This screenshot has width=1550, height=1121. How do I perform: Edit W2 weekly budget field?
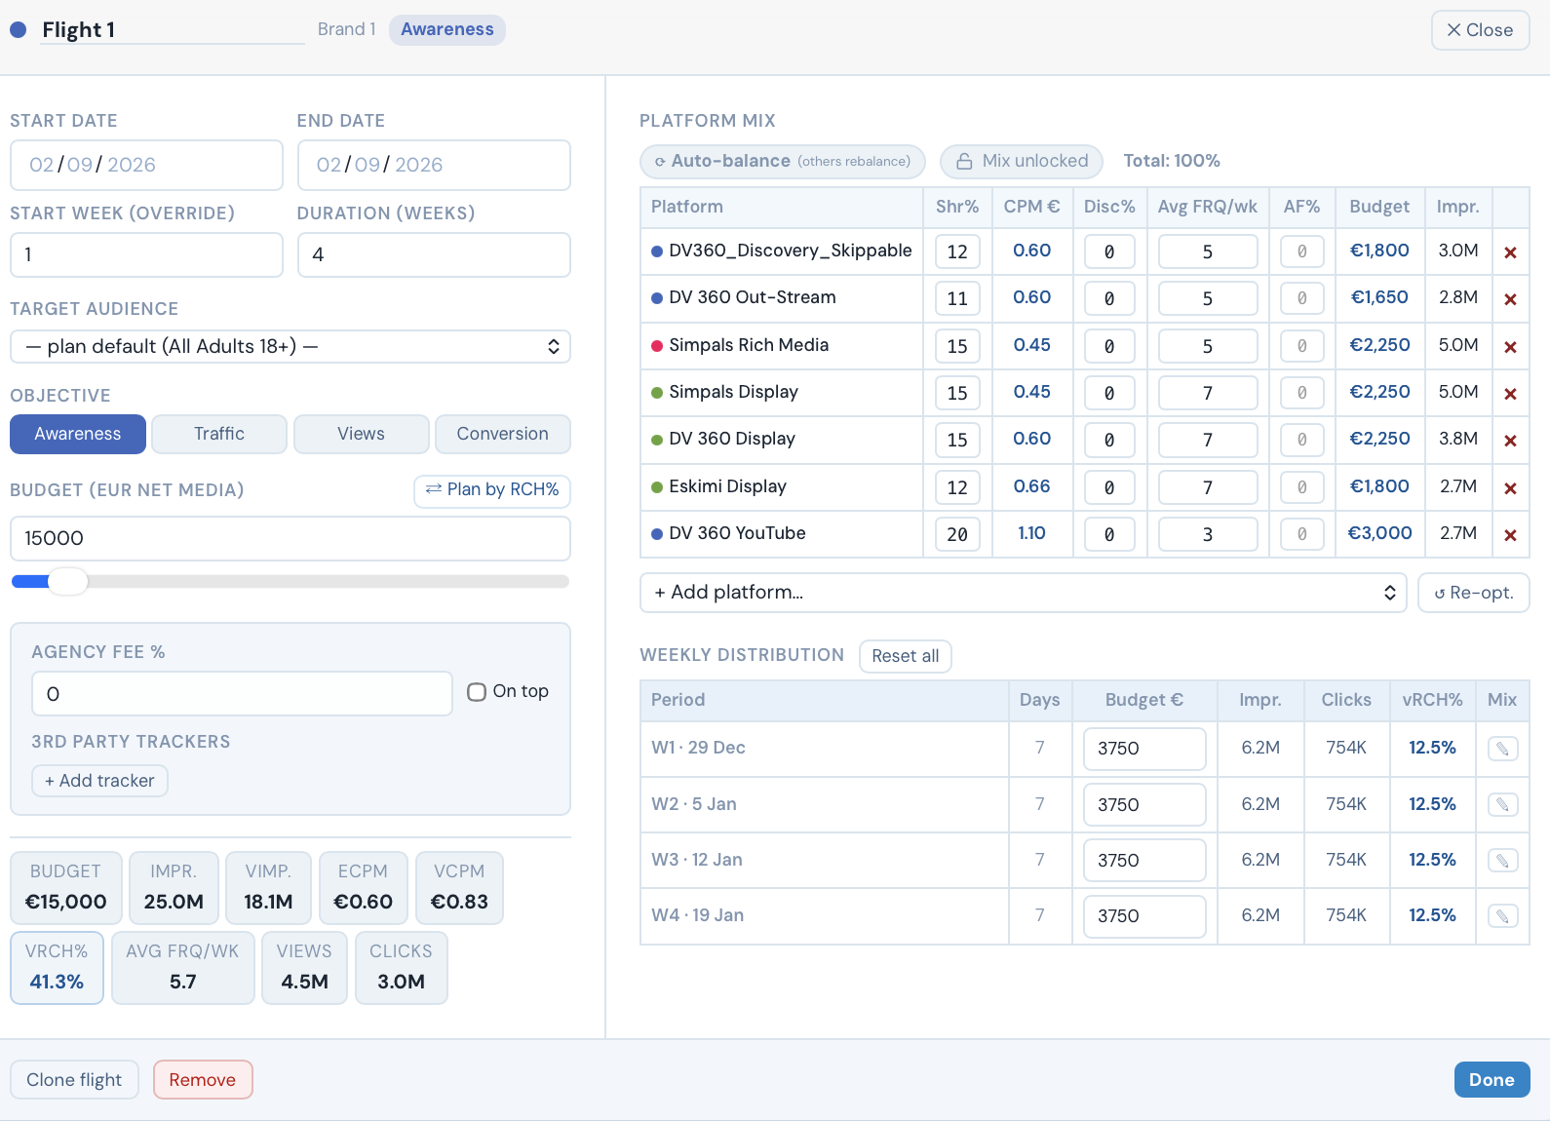click(x=1144, y=804)
